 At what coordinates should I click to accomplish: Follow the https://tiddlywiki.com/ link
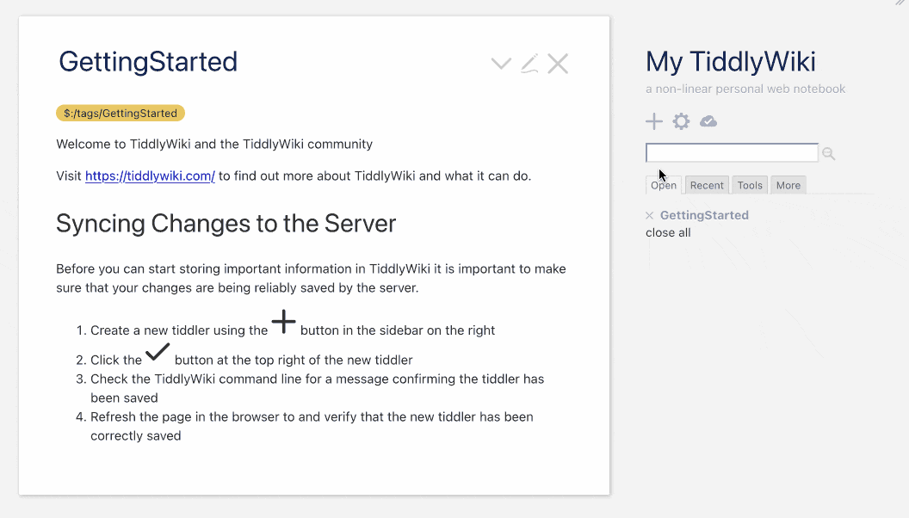[150, 176]
